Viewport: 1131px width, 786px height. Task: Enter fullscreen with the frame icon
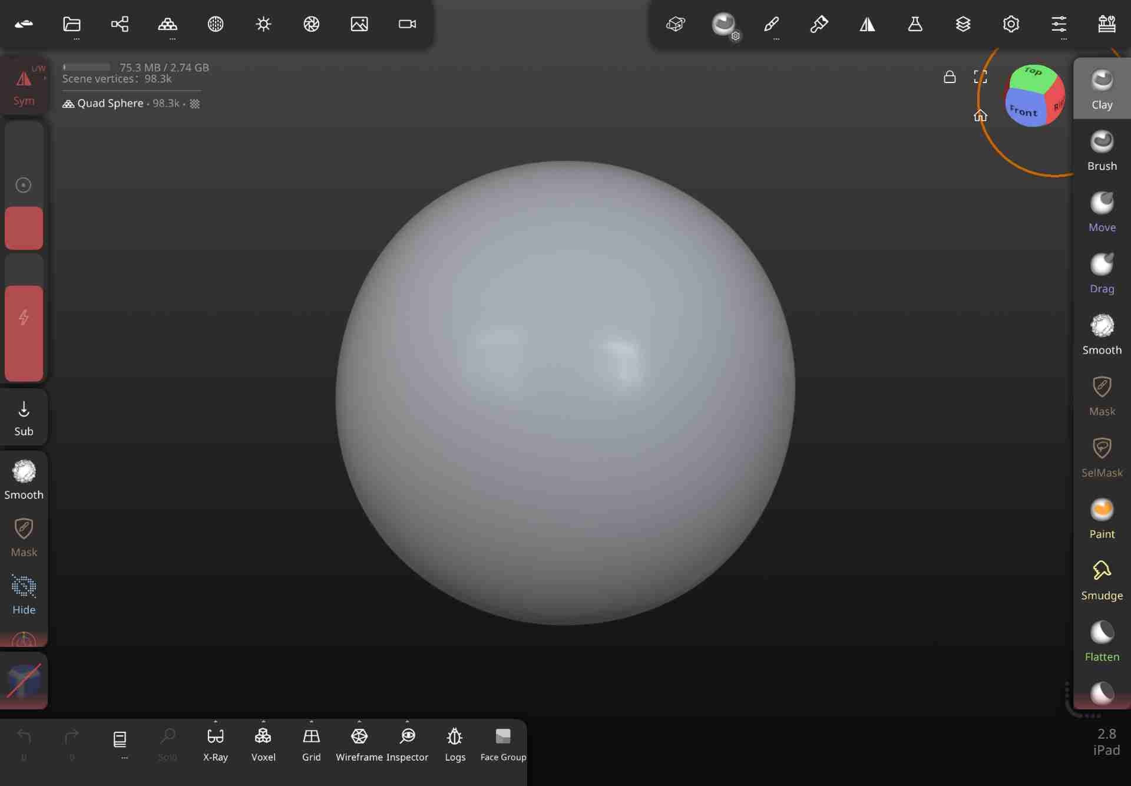tap(980, 77)
